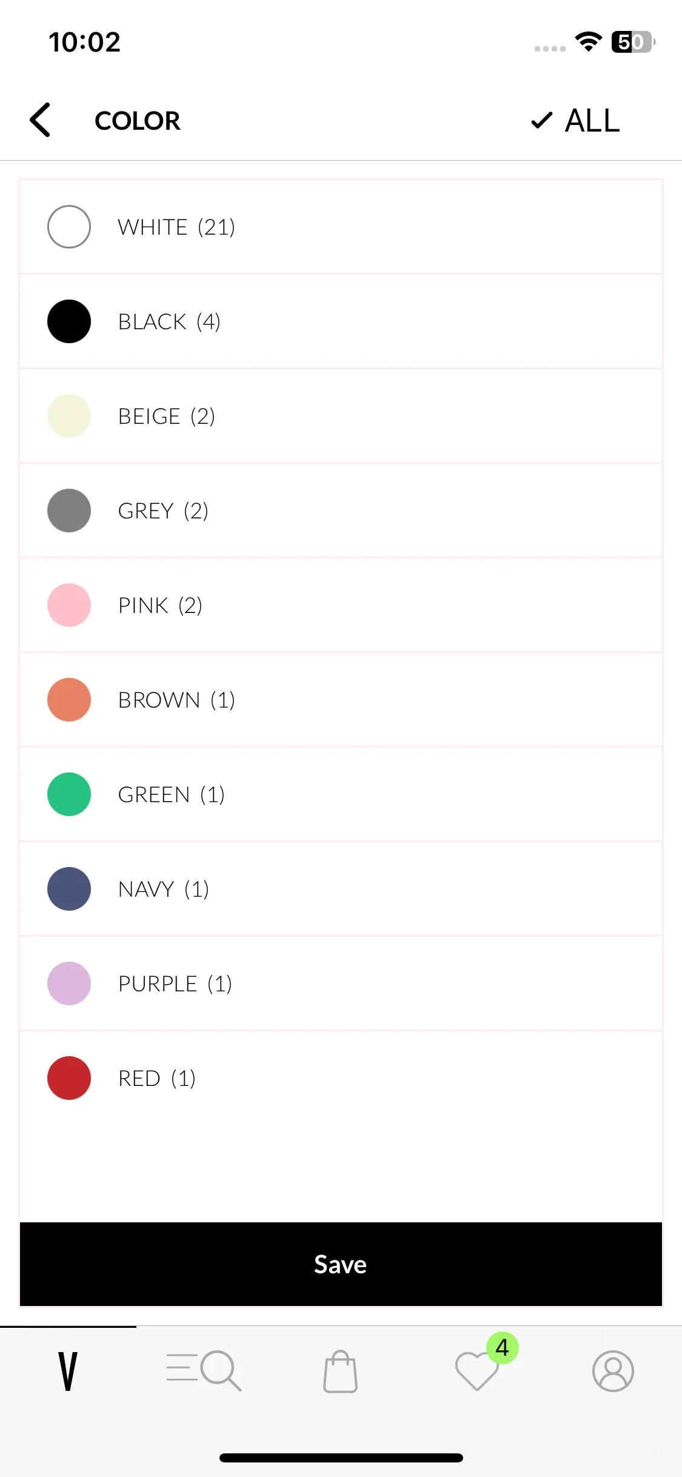Tap the back arrow icon
Viewport: 682px width, 1477px height.
click(x=40, y=120)
